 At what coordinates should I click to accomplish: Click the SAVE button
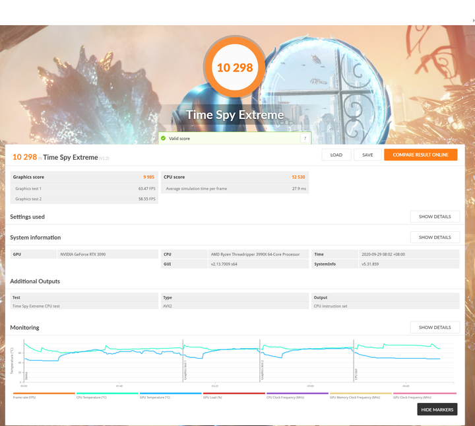(x=367, y=155)
